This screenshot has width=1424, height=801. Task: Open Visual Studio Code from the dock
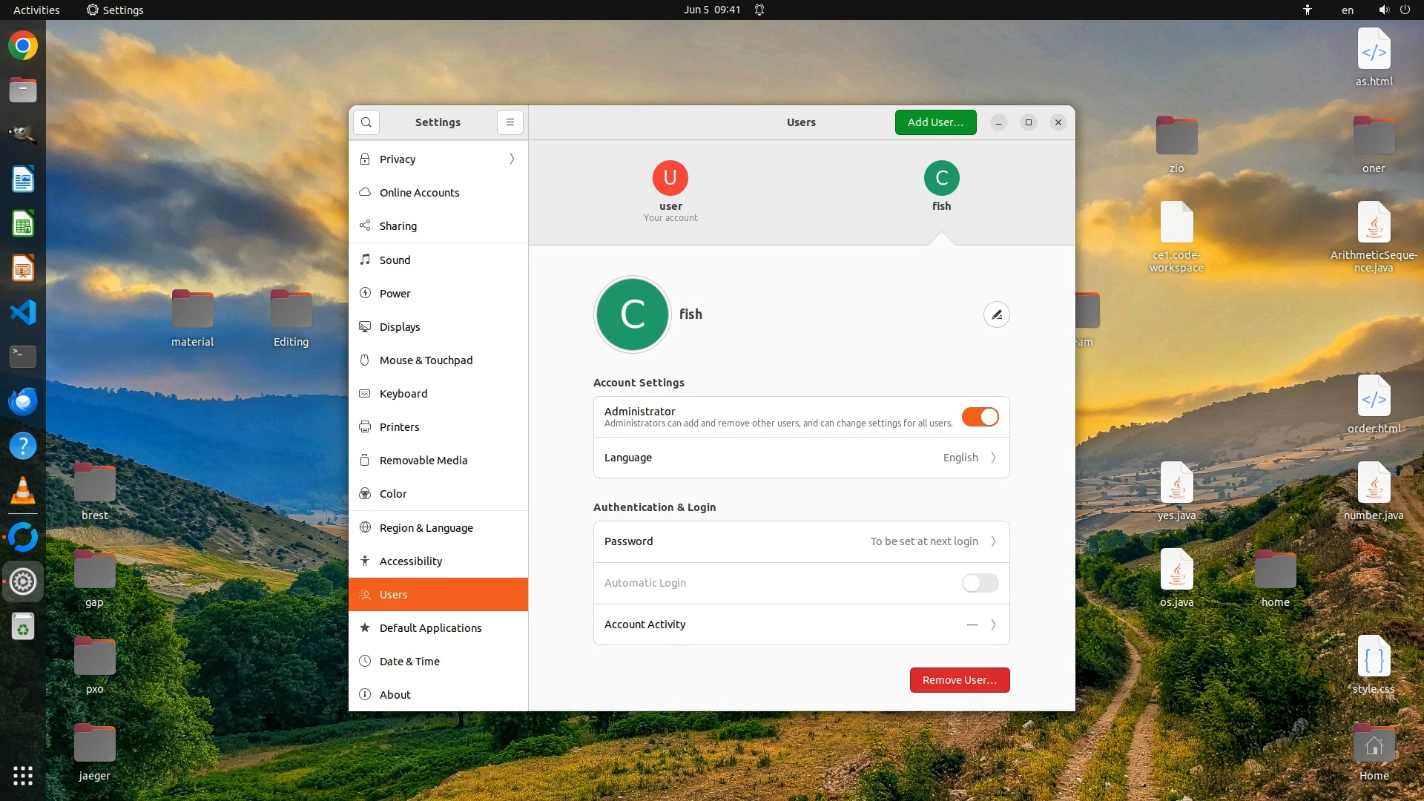[x=23, y=312]
